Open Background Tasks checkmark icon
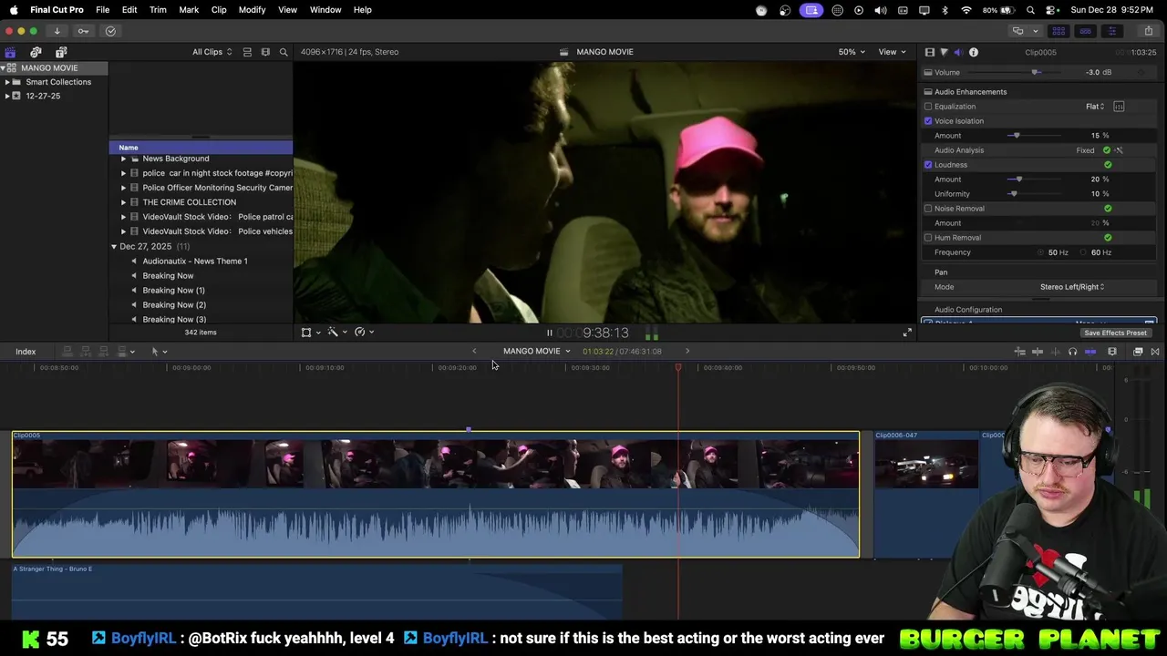 pos(110,31)
